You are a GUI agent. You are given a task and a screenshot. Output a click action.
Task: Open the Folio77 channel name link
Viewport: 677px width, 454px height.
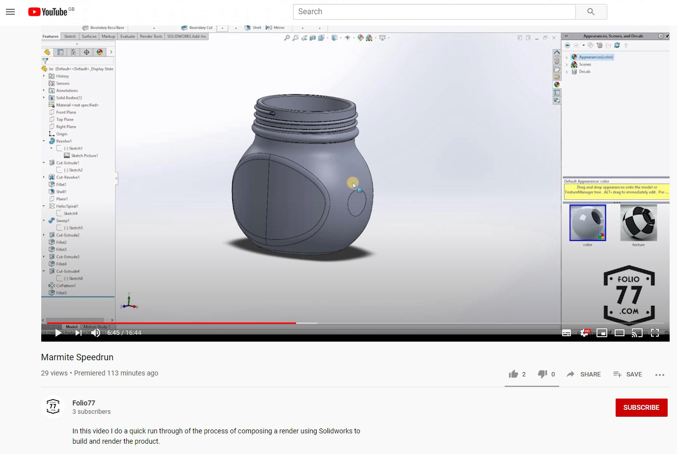83,403
